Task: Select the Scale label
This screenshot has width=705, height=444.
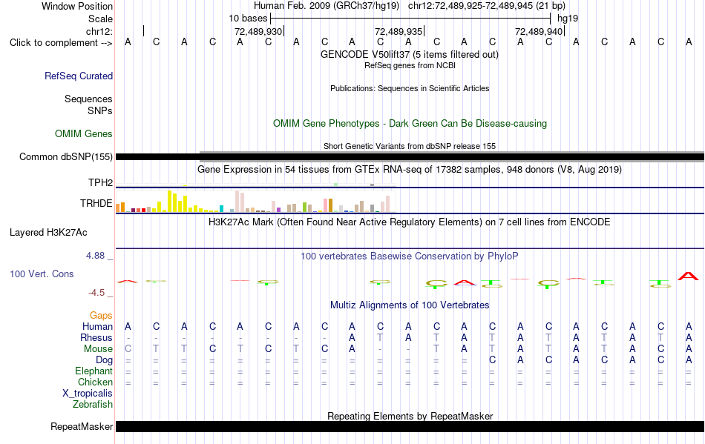Action: (101, 19)
